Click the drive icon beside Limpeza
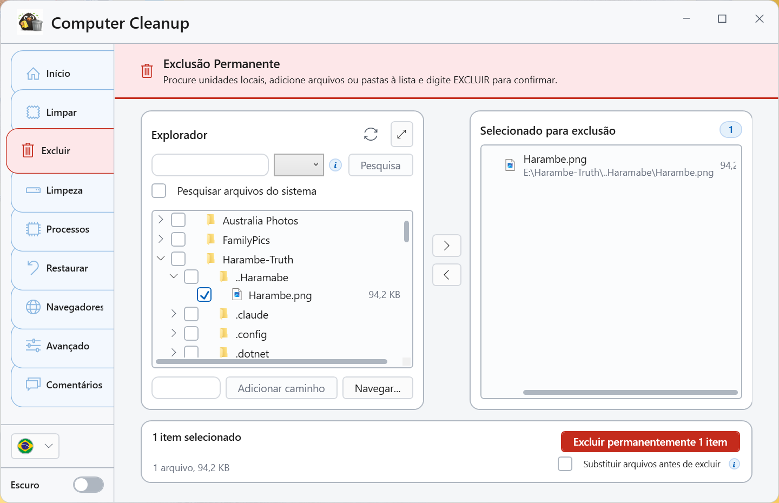This screenshot has width=779, height=503. 33,190
